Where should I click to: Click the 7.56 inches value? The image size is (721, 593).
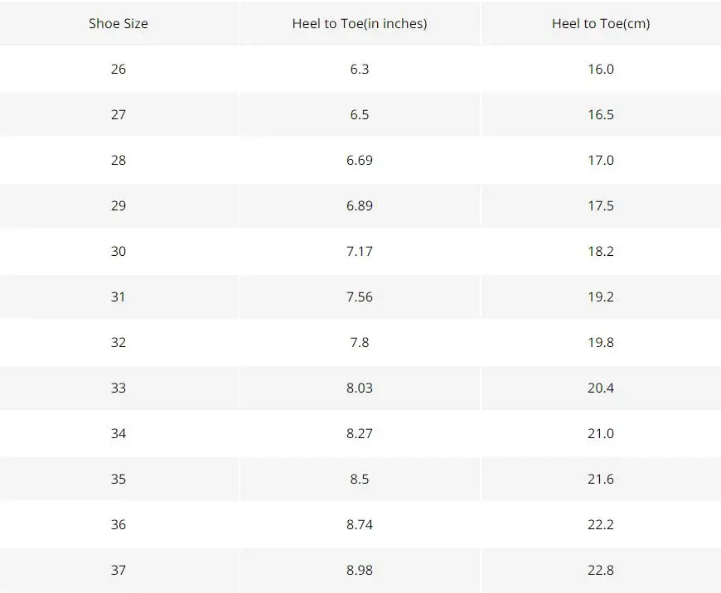(360, 296)
